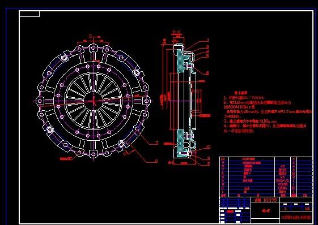318x225 pixels.
Task: Select the cutting-plane letter C above the front view
Action: tap(91, 36)
